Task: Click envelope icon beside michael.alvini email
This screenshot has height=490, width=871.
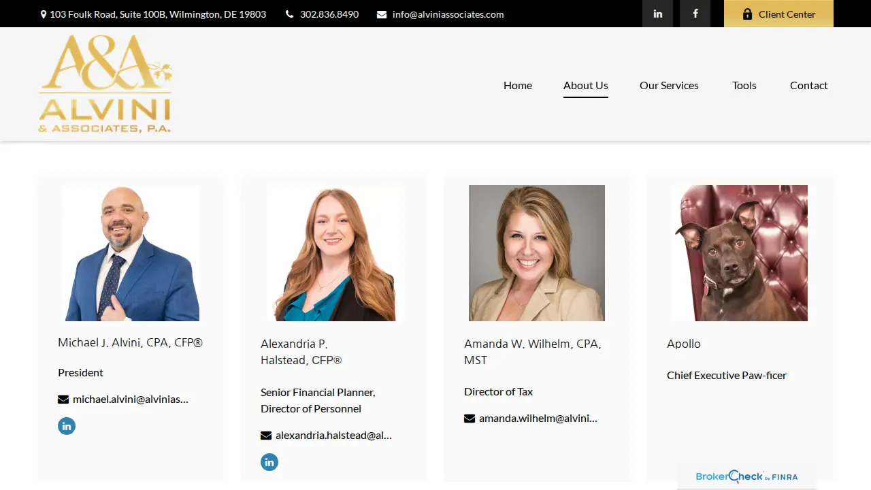Action: tap(63, 399)
